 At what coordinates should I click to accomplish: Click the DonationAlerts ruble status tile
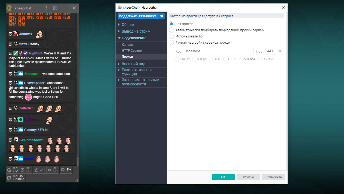pyautogui.click(x=66, y=170)
